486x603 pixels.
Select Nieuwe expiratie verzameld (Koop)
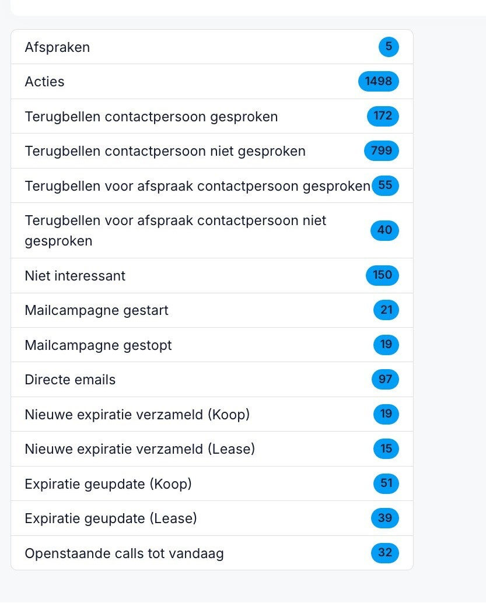(x=137, y=415)
